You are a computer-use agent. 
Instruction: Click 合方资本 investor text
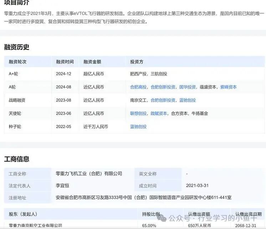pyautogui.click(x=179, y=114)
